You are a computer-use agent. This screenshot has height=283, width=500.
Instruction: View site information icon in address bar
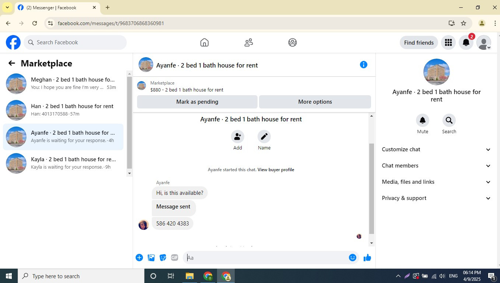point(50,23)
